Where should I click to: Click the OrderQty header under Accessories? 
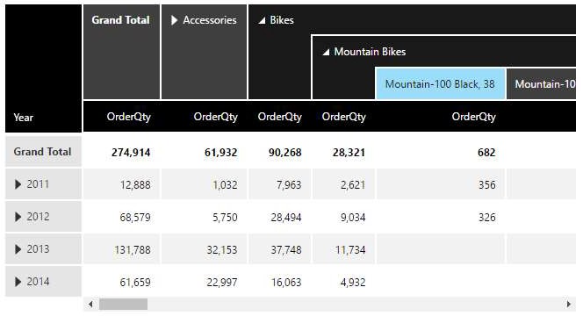(215, 117)
